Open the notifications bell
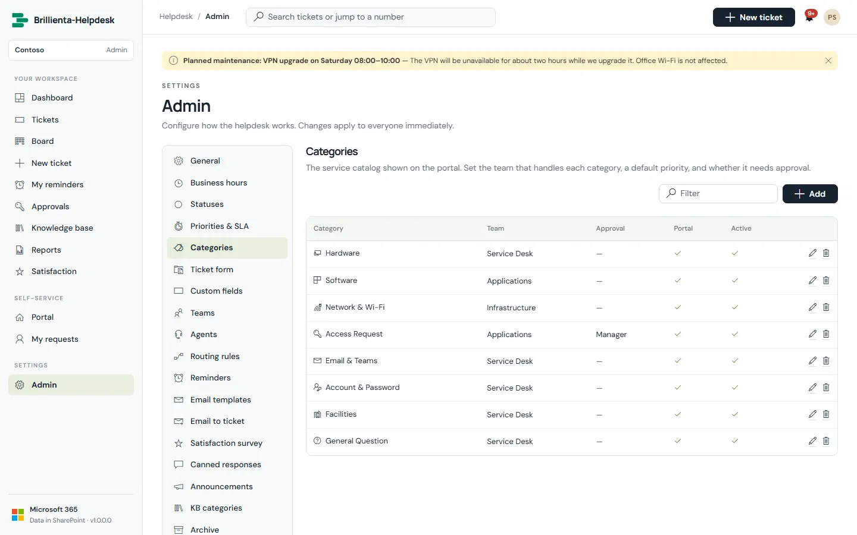 (809, 17)
